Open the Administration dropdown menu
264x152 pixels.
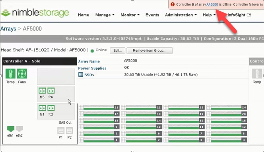(x=181, y=15)
